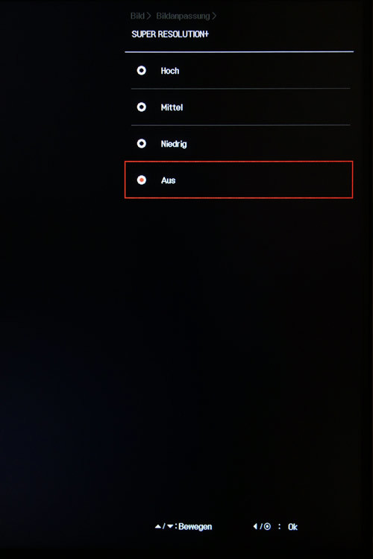Click the down arrow icon beside Bewegen
This screenshot has width=373, height=559.
tap(170, 526)
